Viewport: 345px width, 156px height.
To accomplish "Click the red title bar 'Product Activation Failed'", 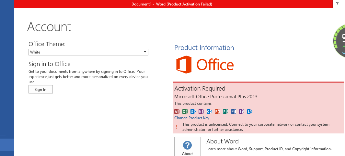I will [x=173, y=4].
